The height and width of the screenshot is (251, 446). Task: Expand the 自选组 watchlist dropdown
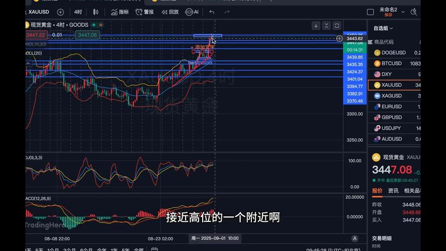click(x=383, y=28)
